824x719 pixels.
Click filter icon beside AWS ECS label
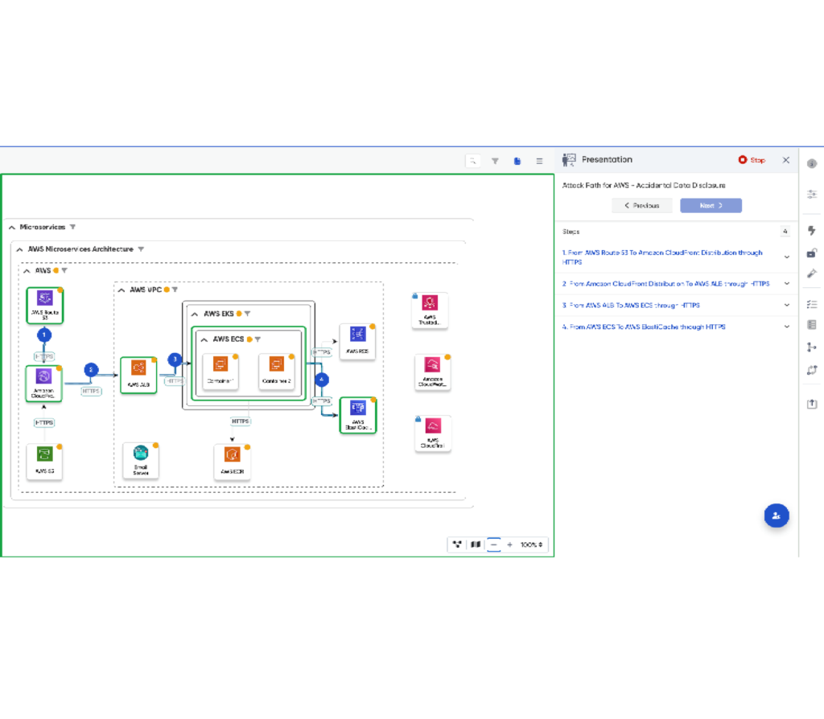257,339
